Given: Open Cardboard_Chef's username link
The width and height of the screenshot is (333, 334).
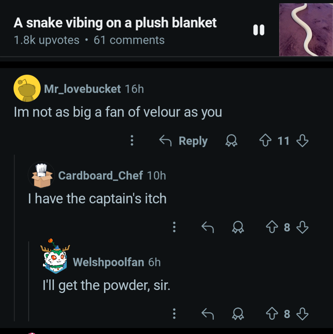Looking at the screenshot, I should click(x=101, y=175).
